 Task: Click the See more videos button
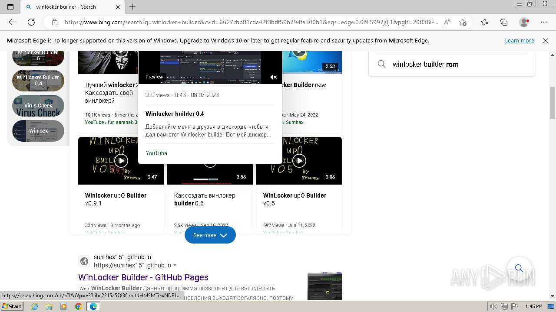(x=210, y=235)
